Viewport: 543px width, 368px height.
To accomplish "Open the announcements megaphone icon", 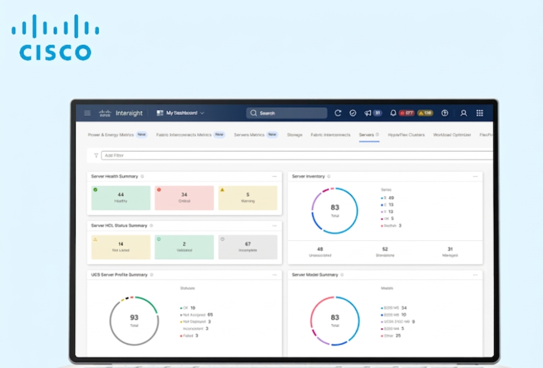I will [x=368, y=113].
